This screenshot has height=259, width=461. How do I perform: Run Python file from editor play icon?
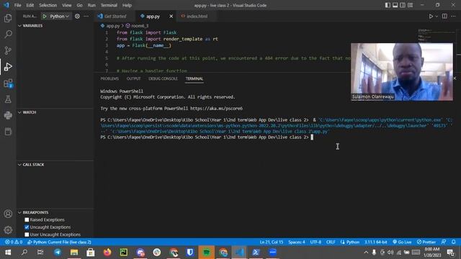(x=431, y=16)
